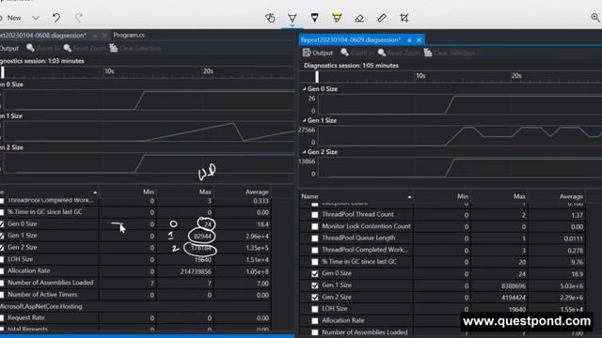Select the Ruler tool
This screenshot has width=602, height=338.
[x=382, y=18]
